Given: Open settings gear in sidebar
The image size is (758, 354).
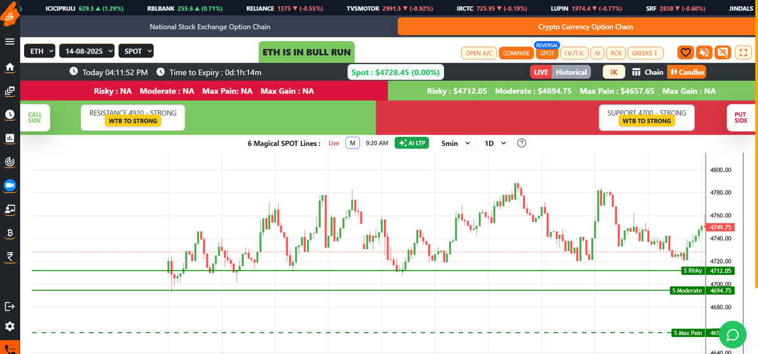Looking at the screenshot, I should coord(9,327).
